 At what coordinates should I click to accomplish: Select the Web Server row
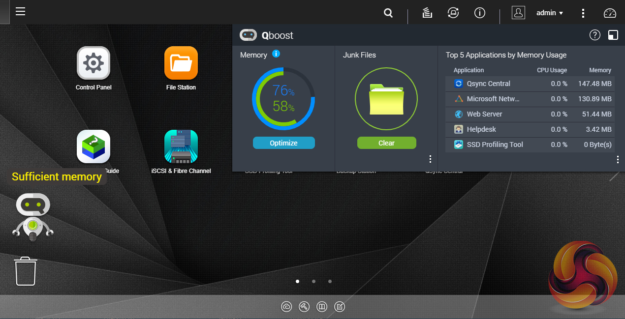pyautogui.click(x=530, y=114)
